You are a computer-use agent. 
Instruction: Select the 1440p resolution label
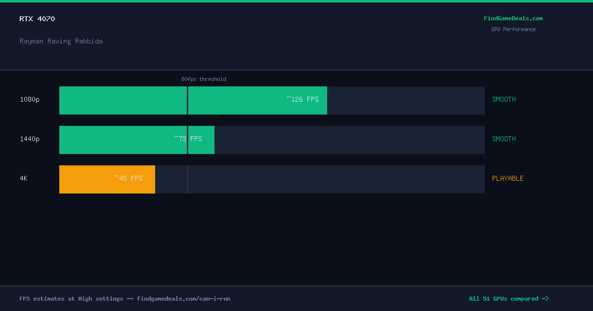pyautogui.click(x=30, y=139)
